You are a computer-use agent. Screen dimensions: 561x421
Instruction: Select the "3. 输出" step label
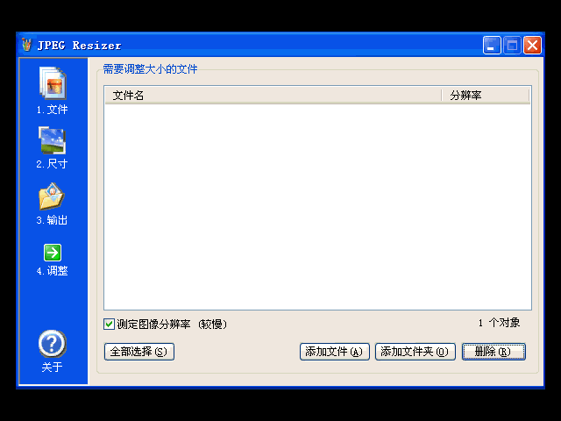pyautogui.click(x=52, y=220)
